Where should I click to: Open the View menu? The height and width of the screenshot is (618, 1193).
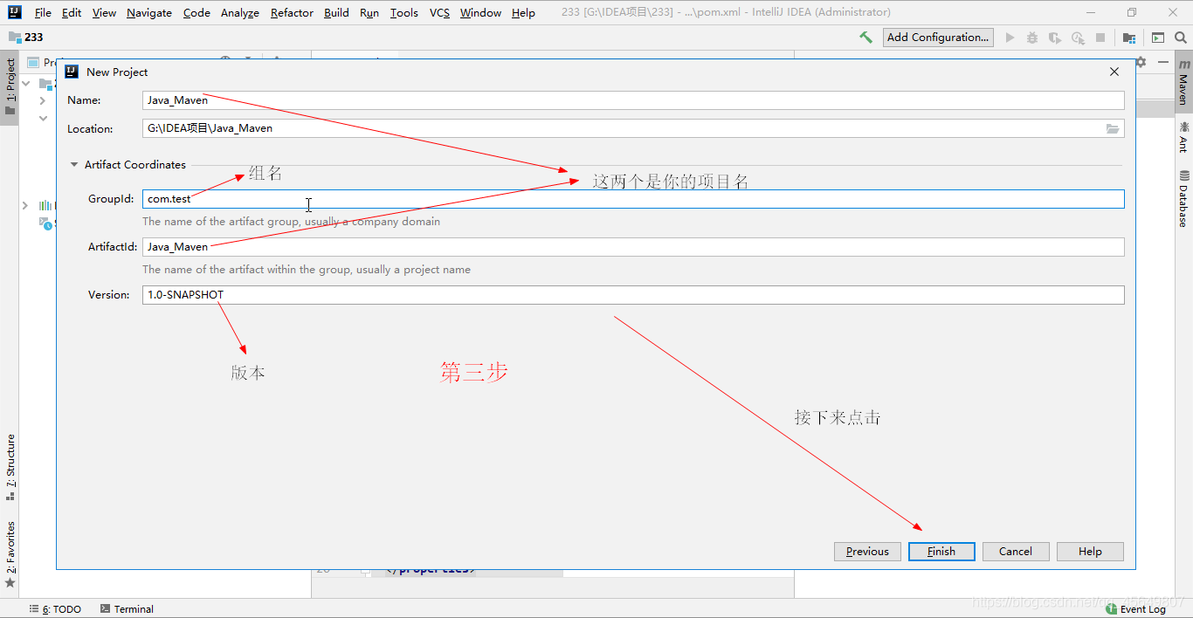104,13
